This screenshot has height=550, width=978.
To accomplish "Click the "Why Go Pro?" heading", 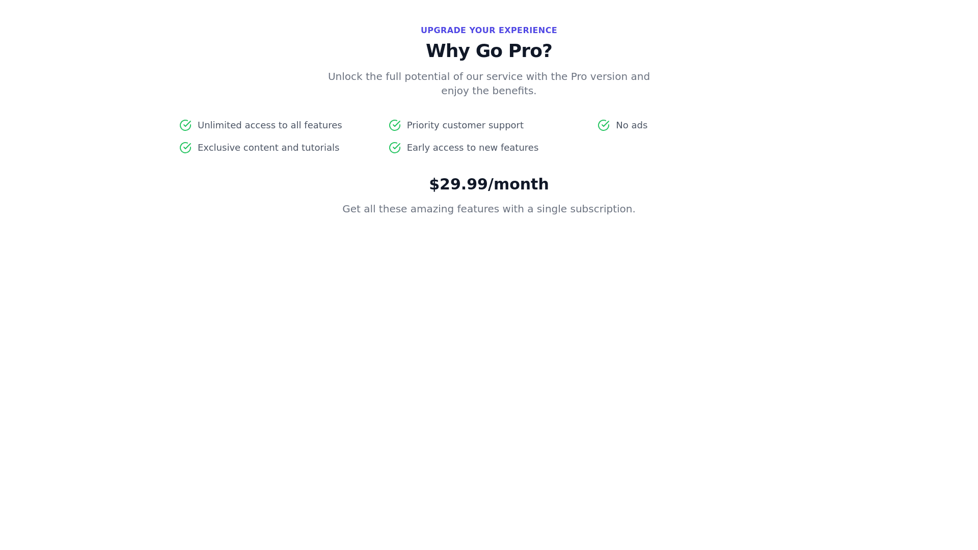I will [x=488, y=51].
